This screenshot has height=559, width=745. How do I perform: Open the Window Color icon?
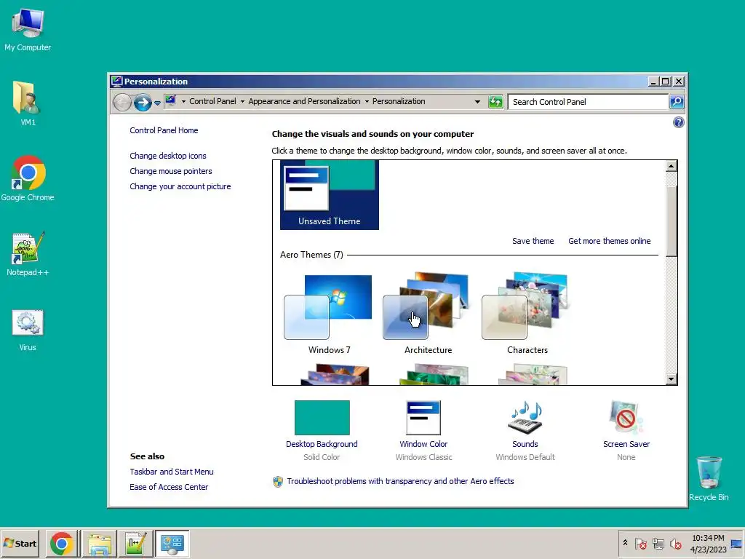[x=423, y=417]
